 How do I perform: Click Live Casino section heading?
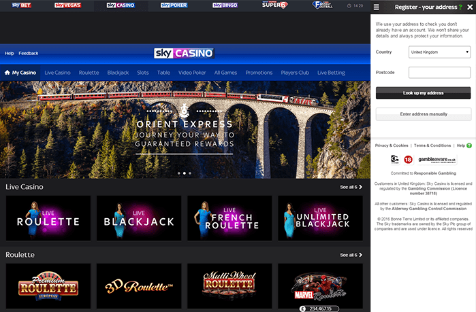25,187
